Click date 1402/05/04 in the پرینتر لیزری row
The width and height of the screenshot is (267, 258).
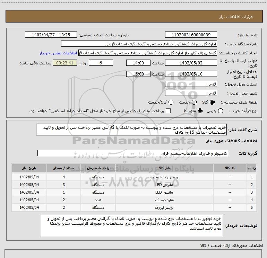29,208
